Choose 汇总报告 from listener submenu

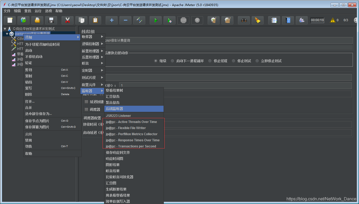pyautogui.click(x=134, y=96)
